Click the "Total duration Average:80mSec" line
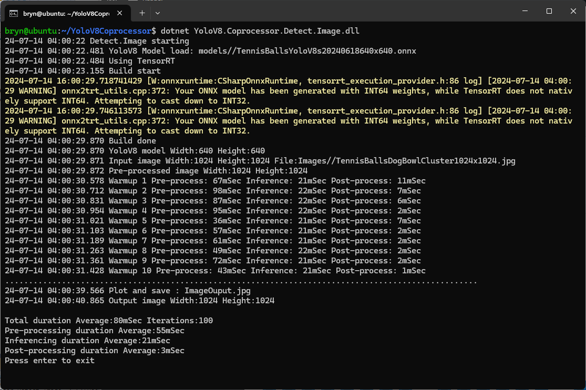Viewport: 586px width, 390px height. tap(109, 321)
